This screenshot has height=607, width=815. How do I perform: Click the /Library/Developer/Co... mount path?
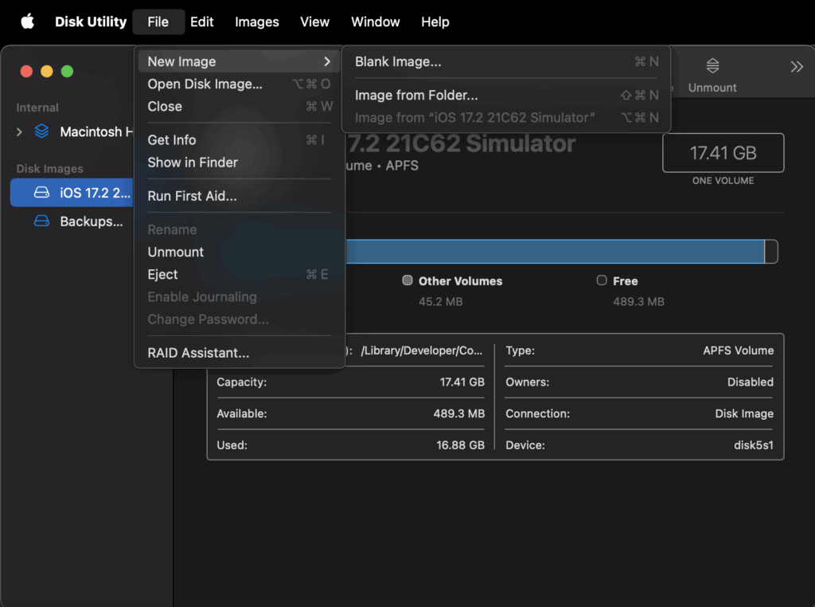click(x=422, y=350)
